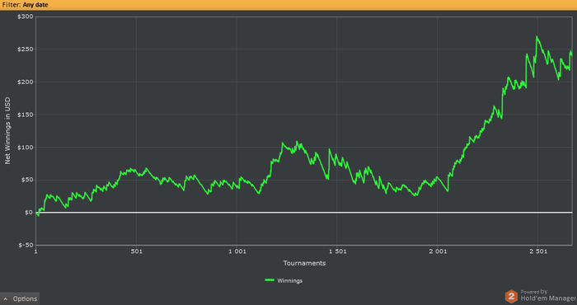Click the 'Hold'em Manager' powered-by text

[548, 298]
